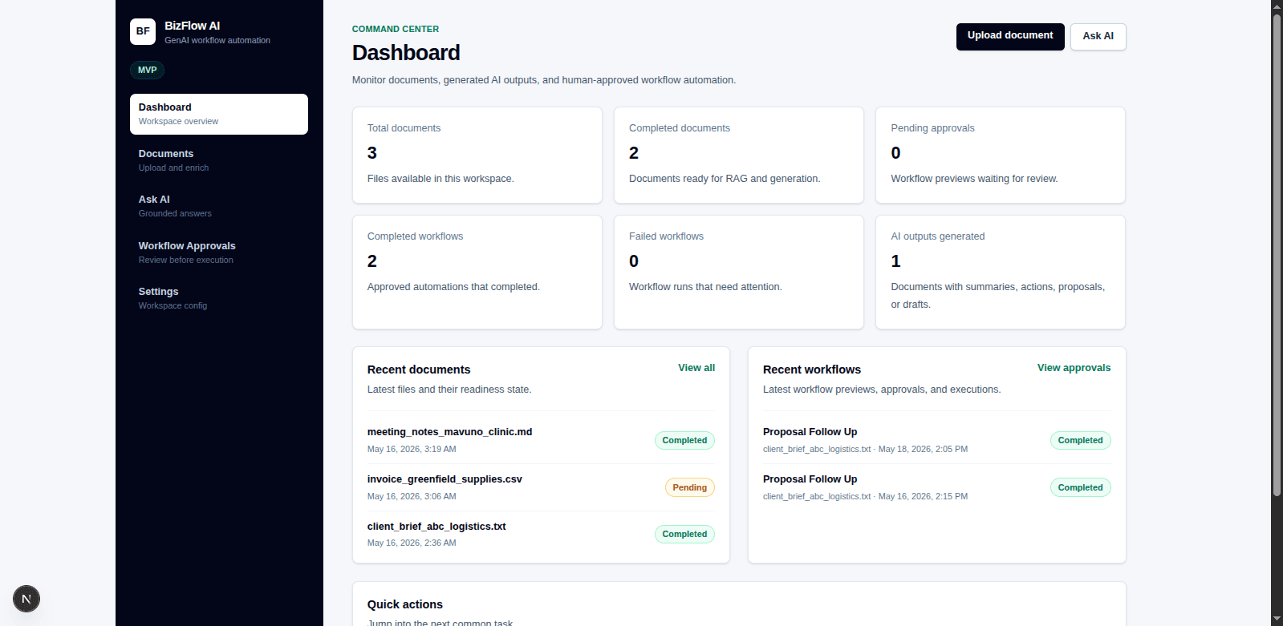The width and height of the screenshot is (1283, 626).
Task: Open Settings in the sidebar
Action: click(x=219, y=298)
